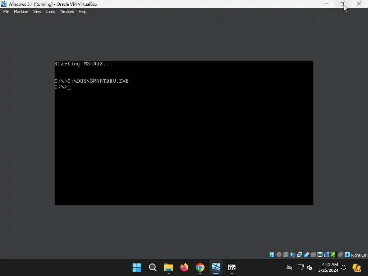The image size is (368, 276).
Task: Open the Devices menu
Action: click(x=67, y=11)
